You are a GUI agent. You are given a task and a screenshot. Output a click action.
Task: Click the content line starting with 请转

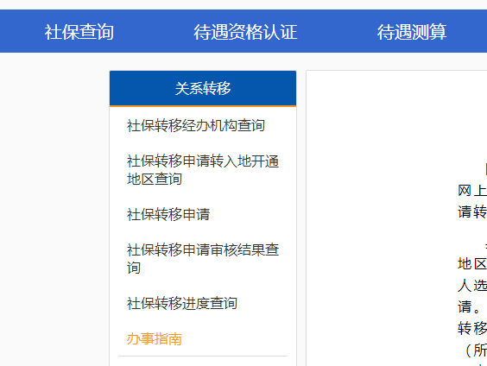click(472, 212)
